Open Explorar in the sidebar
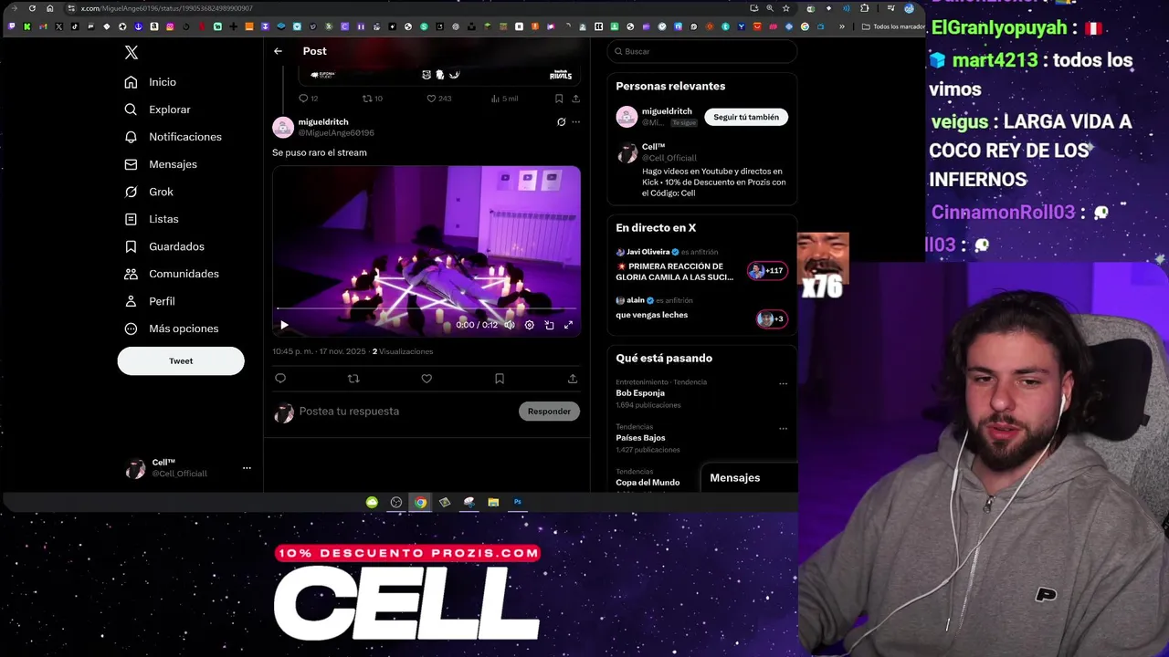This screenshot has width=1169, height=657. [158, 109]
